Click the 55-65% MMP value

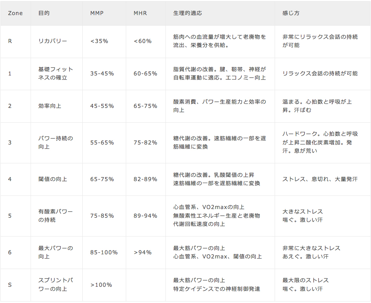coord(102,143)
